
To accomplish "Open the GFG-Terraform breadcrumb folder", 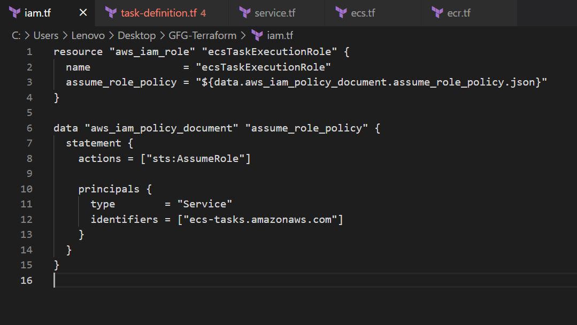I will click(202, 36).
